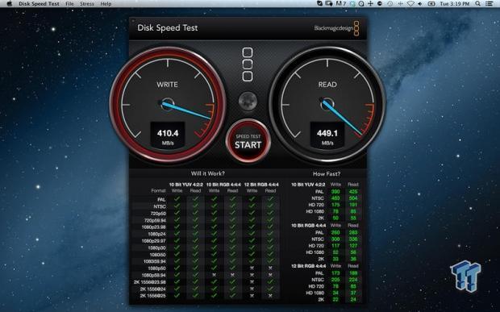The height and width of the screenshot is (312, 500).
Task: Open the settings gear above START
Action: pyautogui.click(x=248, y=101)
